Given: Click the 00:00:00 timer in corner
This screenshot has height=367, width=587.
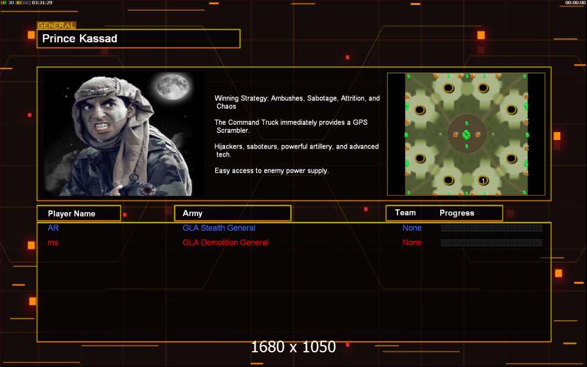Looking at the screenshot, I should point(575,3).
